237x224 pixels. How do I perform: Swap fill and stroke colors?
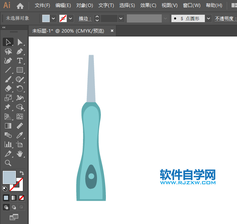coord(22,173)
